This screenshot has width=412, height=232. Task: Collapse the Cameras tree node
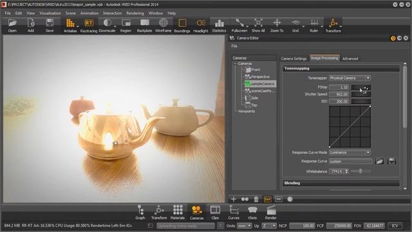click(x=235, y=64)
